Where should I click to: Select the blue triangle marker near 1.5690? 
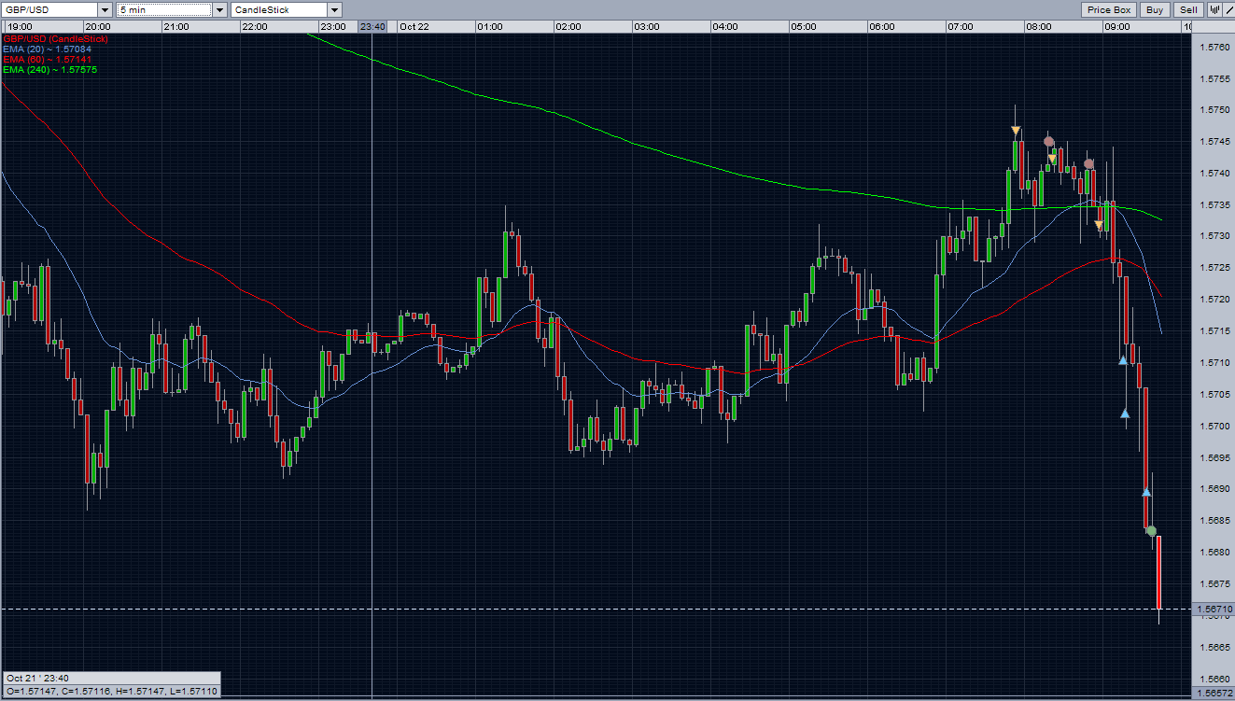[1147, 492]
